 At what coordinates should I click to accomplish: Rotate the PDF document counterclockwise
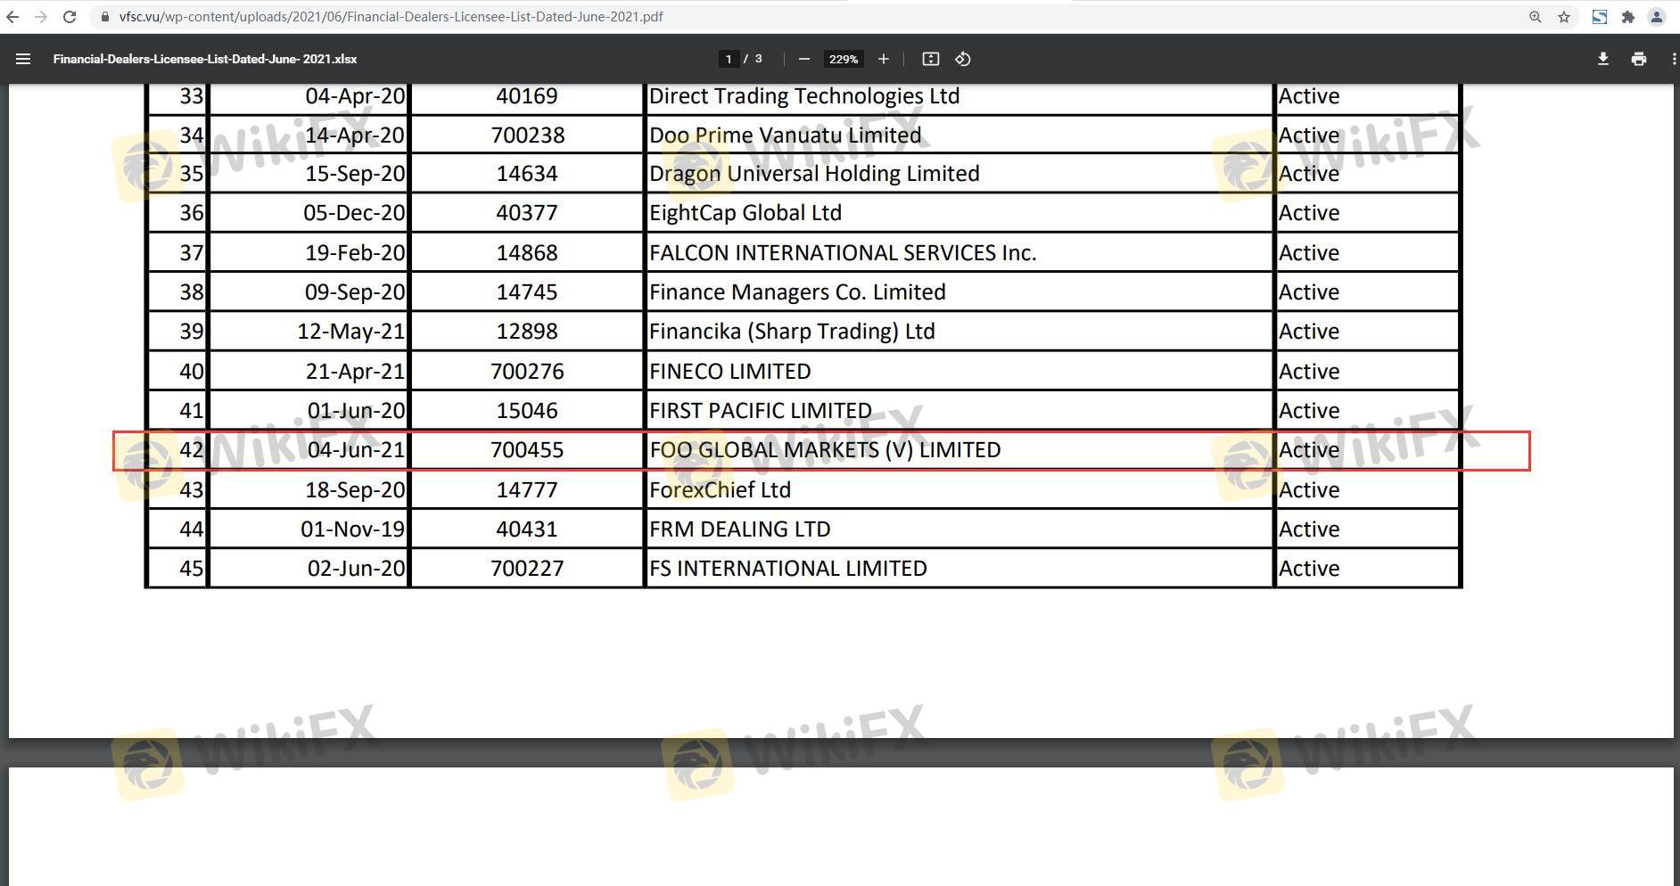(963, 59)
